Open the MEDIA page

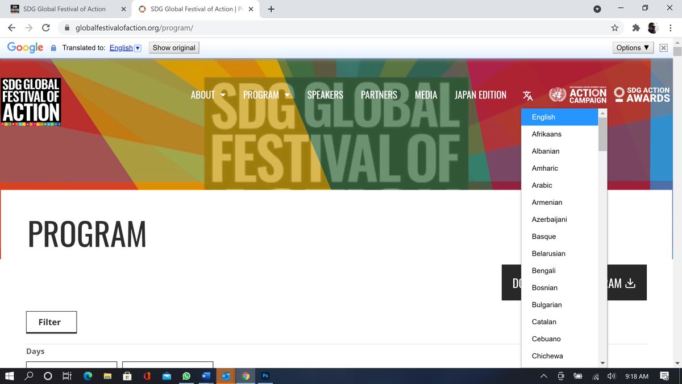tap(426, 95)
